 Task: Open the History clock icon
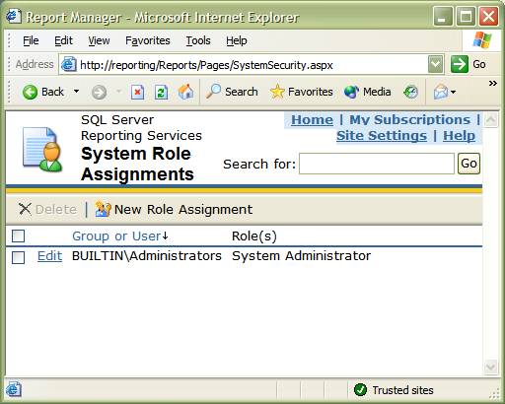(410, 92)
